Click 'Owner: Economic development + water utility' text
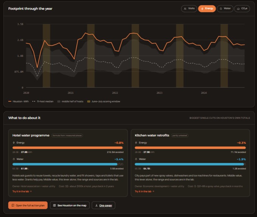This screenshot has height=217, width=257. coord(159,186)
